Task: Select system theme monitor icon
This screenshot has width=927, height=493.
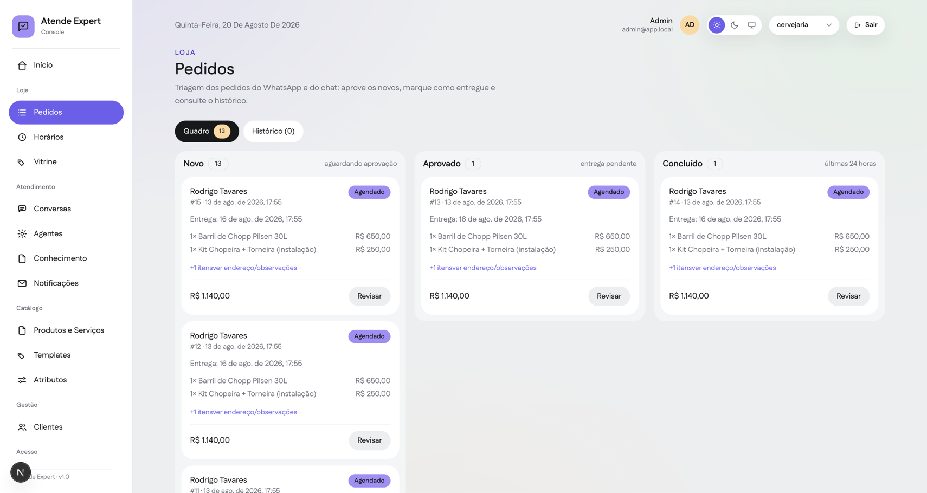Action: [x=752, y=25]
